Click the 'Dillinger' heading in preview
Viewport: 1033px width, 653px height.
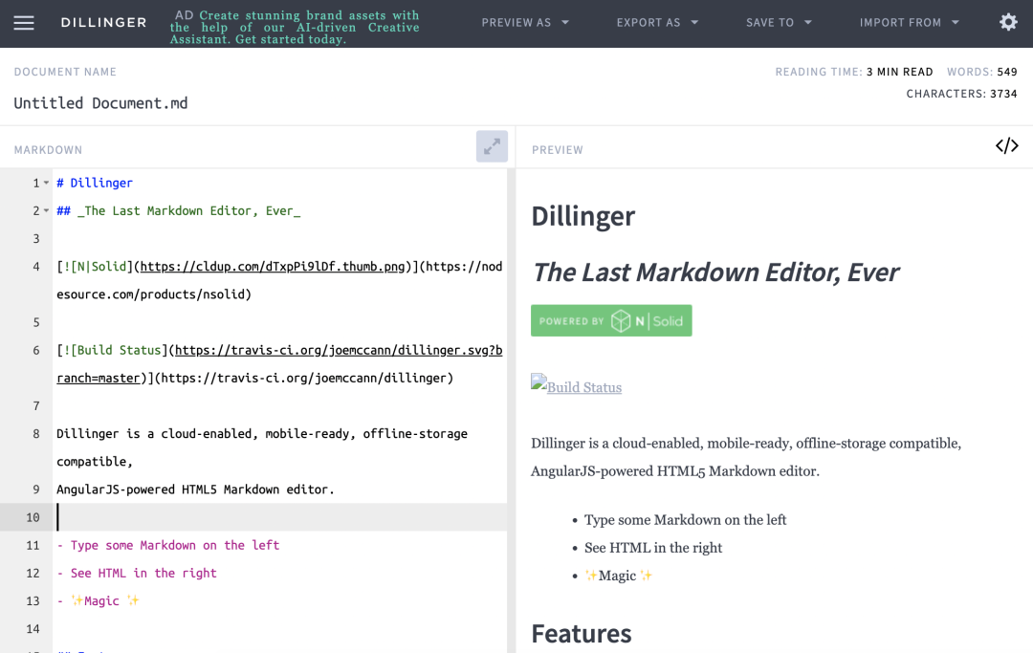tap(583, 216)
